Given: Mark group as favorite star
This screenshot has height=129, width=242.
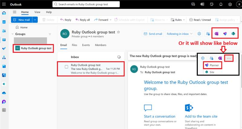Looking at the screenshot, I should 118,32.
